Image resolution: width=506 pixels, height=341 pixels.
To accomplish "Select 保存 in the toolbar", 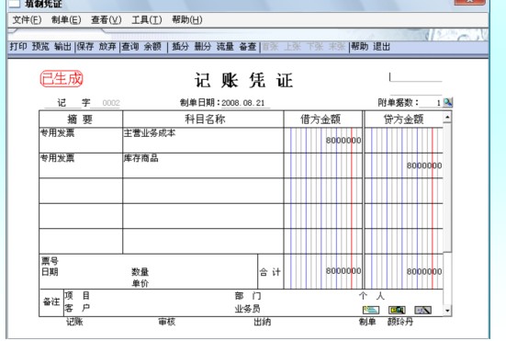I will (85, 47).
